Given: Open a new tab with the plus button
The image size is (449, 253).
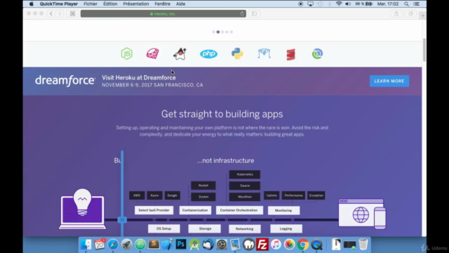Looking at the screenshot, I should [422, 15].
